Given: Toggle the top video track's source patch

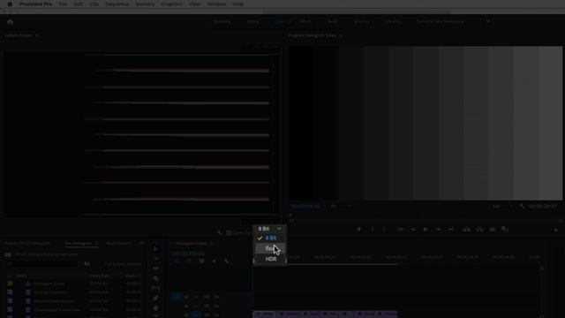Looking at the screenshot, I should click(x=177, y=297).
